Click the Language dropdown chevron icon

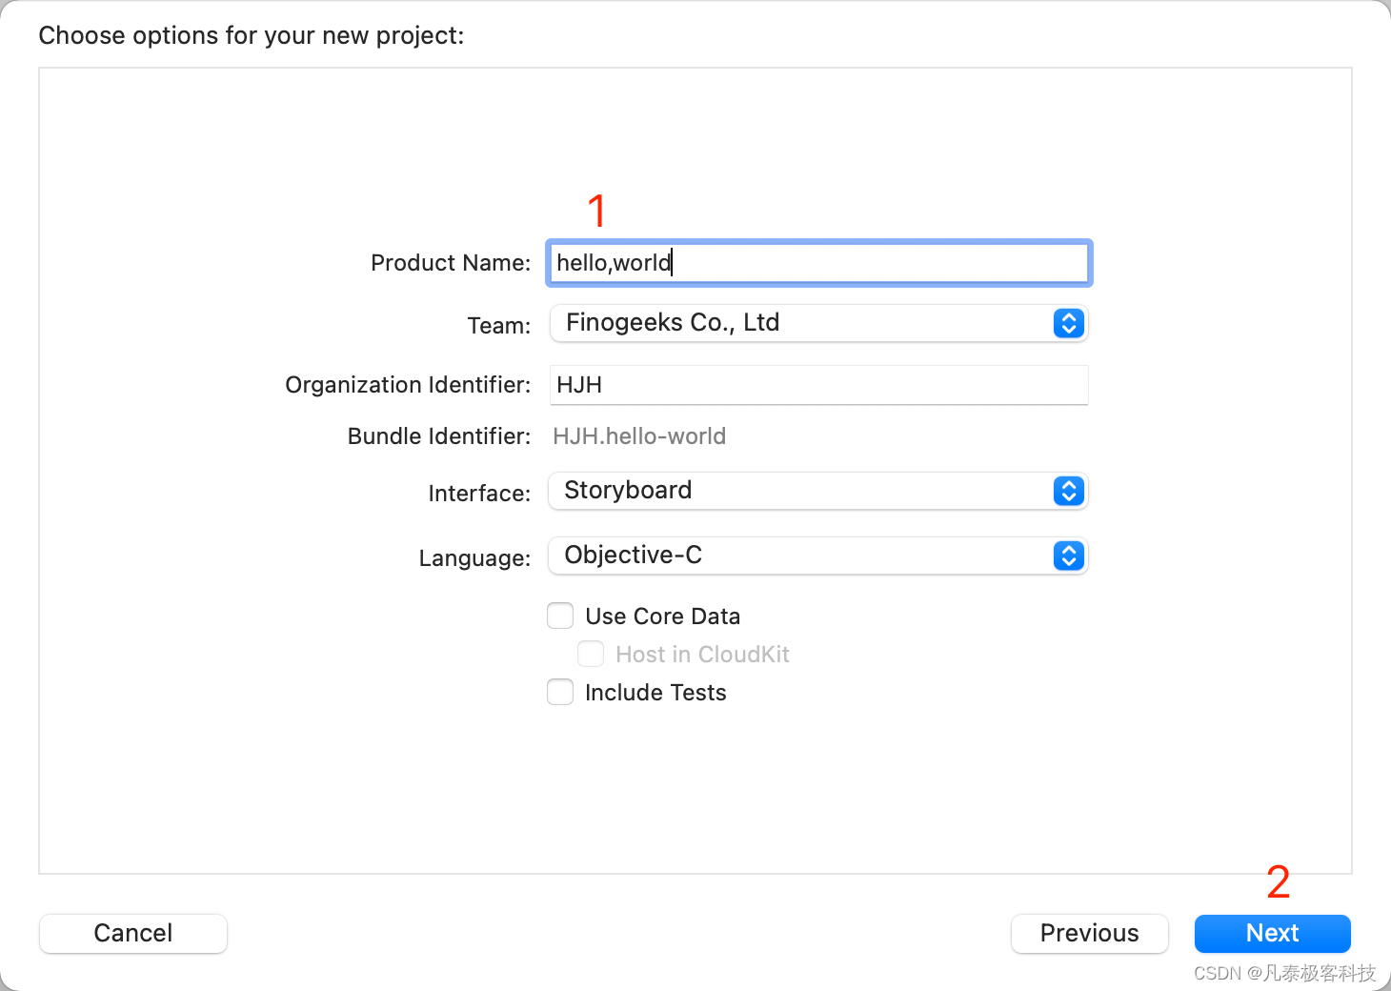point(1068,556)
